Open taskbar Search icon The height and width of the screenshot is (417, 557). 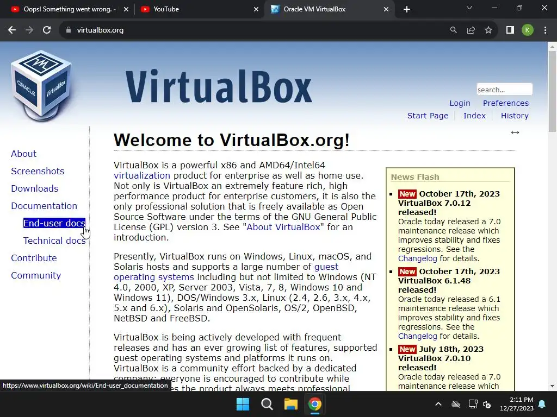click(x=267, y=404)
